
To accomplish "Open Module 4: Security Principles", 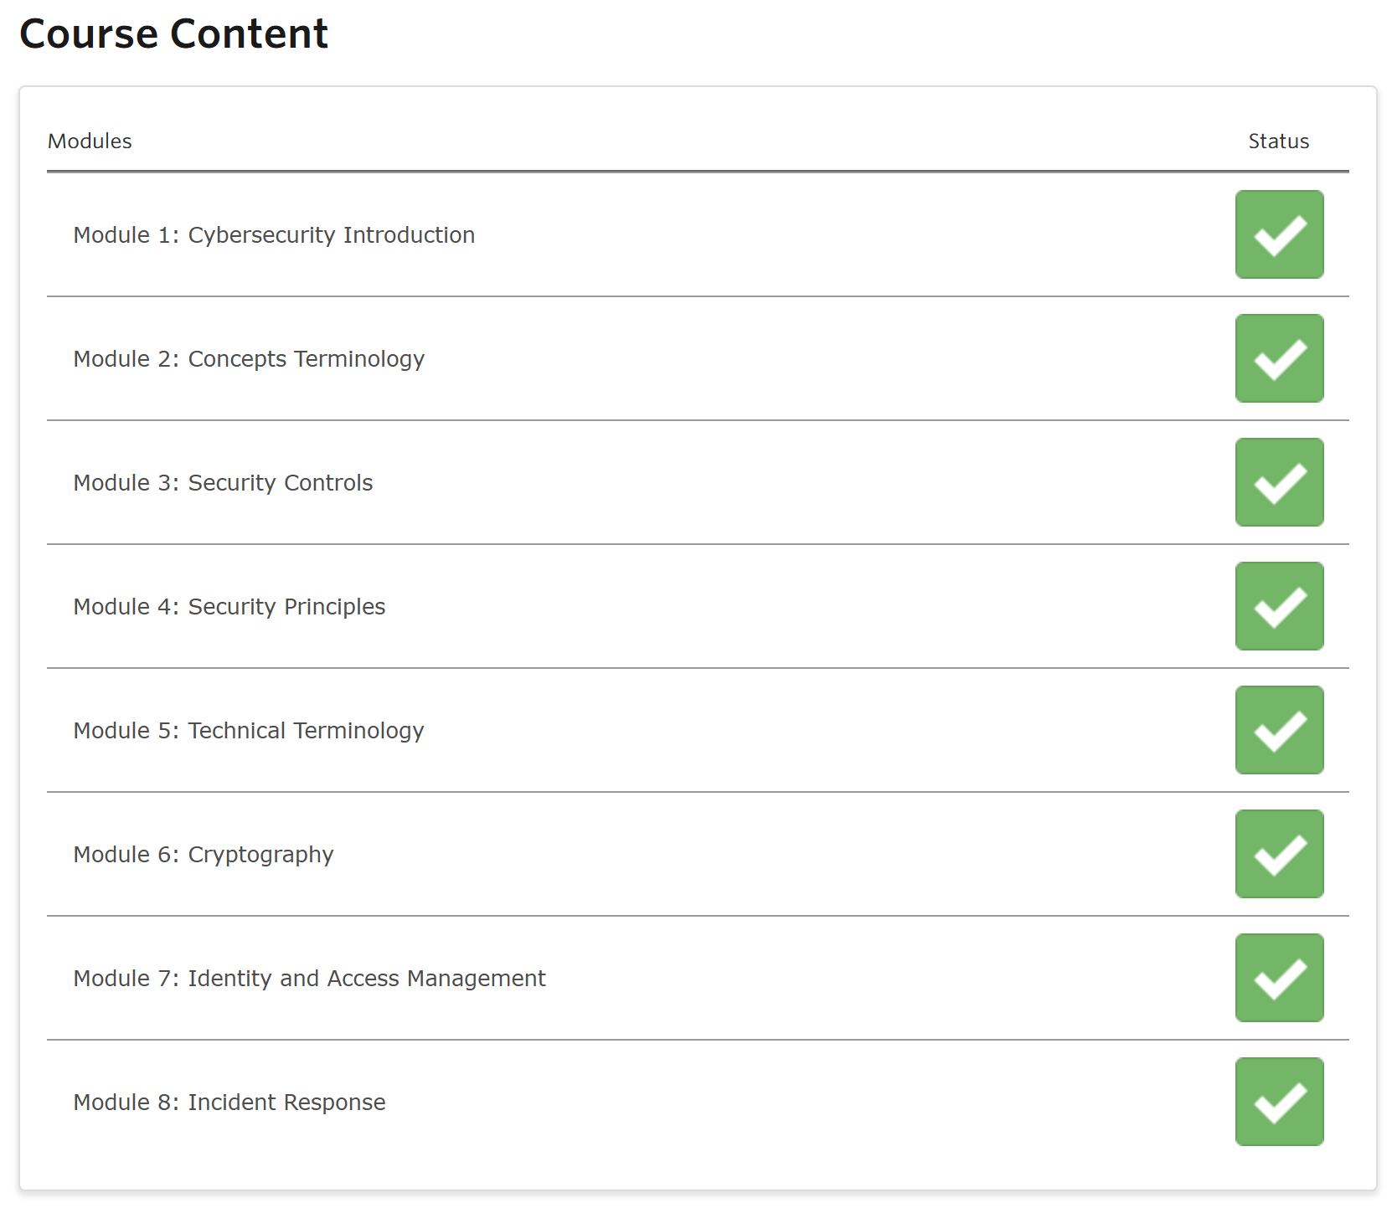I will pos(229,607).
